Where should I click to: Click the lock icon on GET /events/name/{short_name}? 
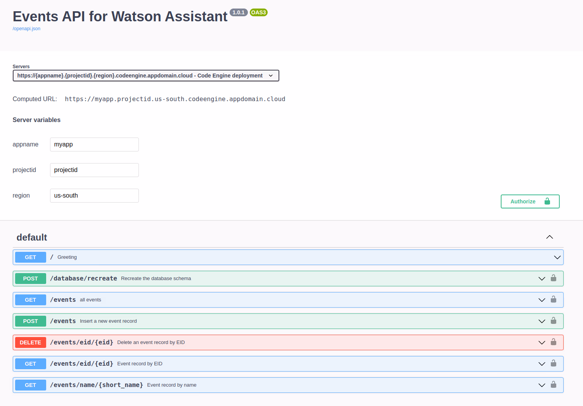click(x=553, y=385)
